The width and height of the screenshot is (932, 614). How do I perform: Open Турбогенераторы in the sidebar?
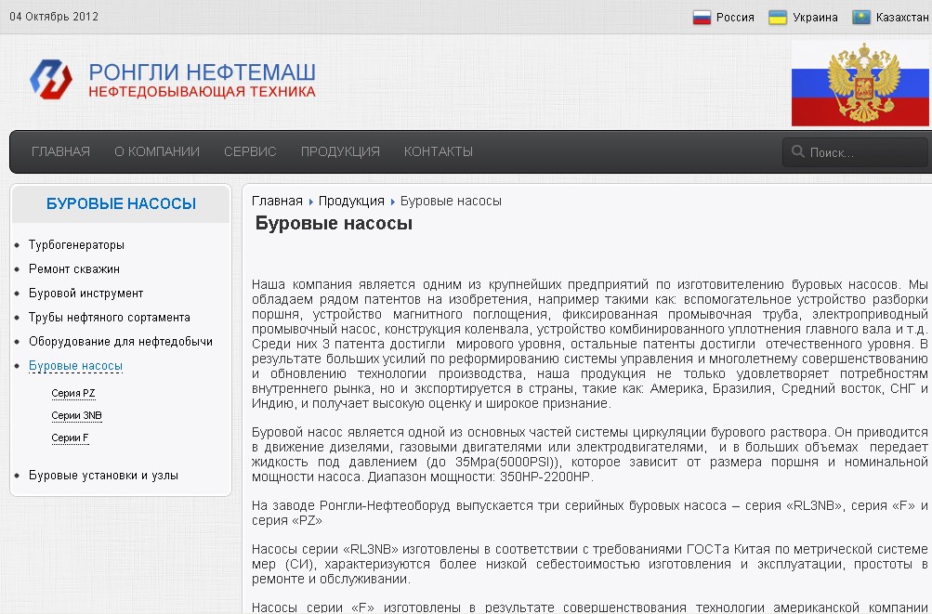[x=77, y=245]
